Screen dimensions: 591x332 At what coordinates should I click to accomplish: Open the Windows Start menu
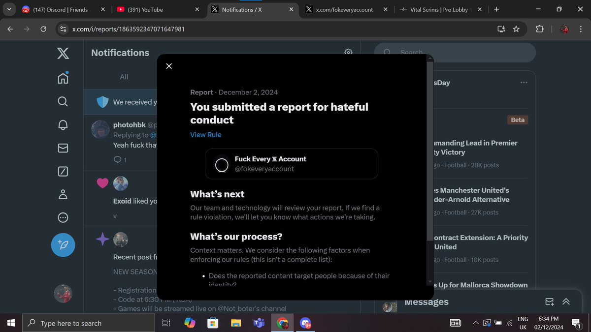tap(11, 323)
